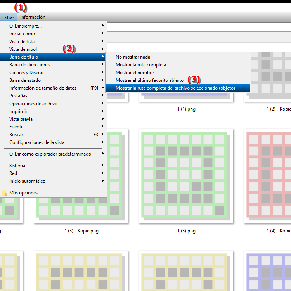The width and height of the screenshot is (291, 291).
Task: Open the Inicio automático submenu
Action: (54, 181)
